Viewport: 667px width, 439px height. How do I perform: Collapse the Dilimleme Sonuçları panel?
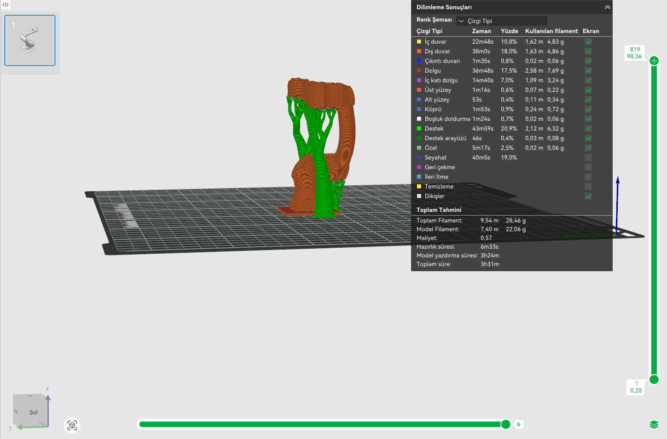pyautogui.click(x=607, y=7)
